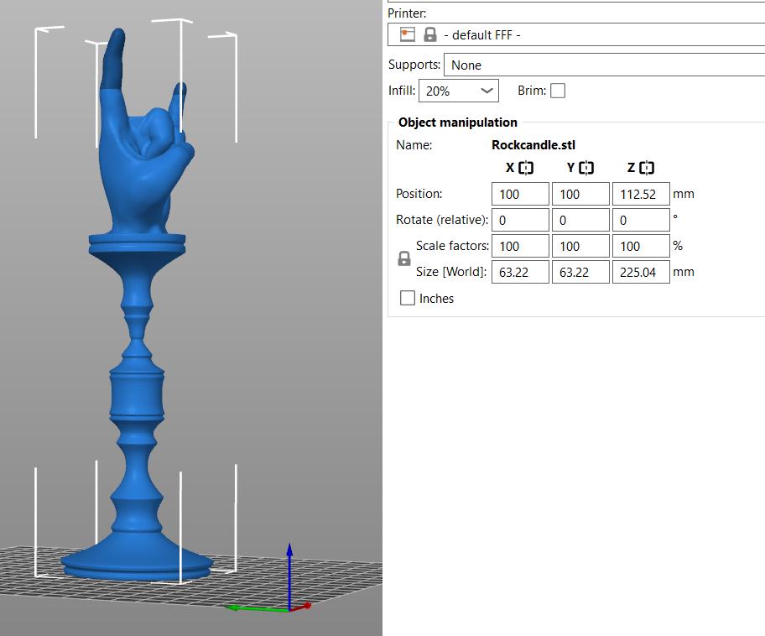Click the mirror icon next to X axis
The image size is (765, 636).
pyautogui.click(x=524, y=167)
